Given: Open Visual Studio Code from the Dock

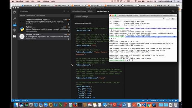Looking at the screenshot, I should pyautogui.click(x=144, y=105).
